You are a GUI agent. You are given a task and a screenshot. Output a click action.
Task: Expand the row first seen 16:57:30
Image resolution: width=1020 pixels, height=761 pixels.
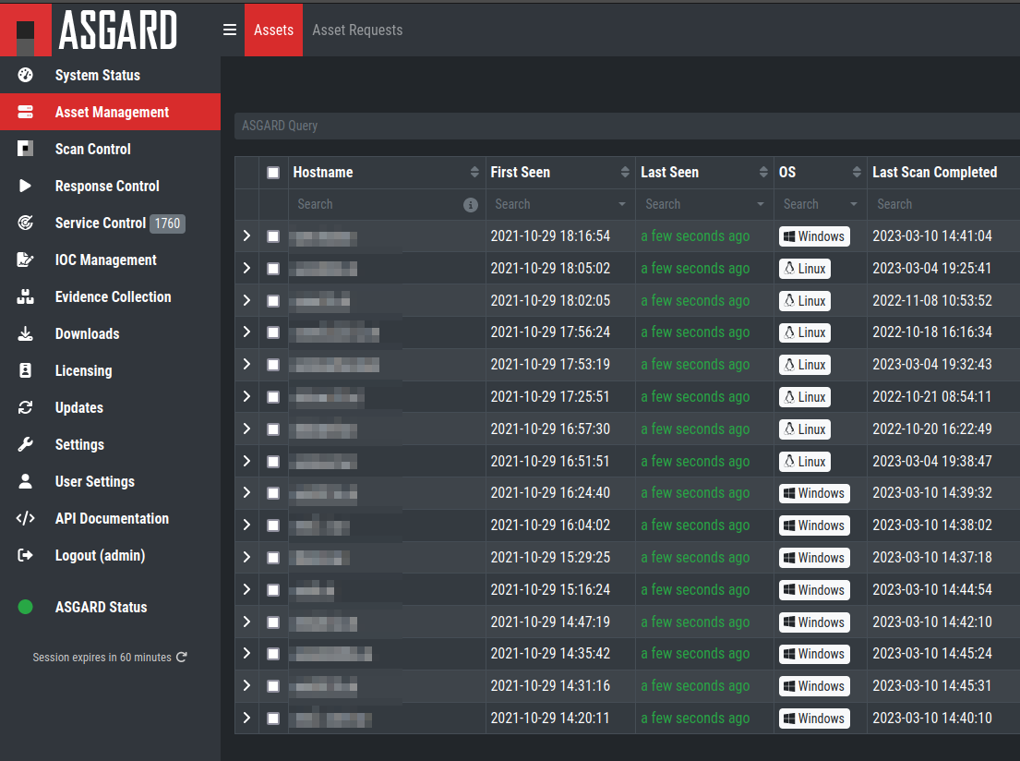point(246,429)
